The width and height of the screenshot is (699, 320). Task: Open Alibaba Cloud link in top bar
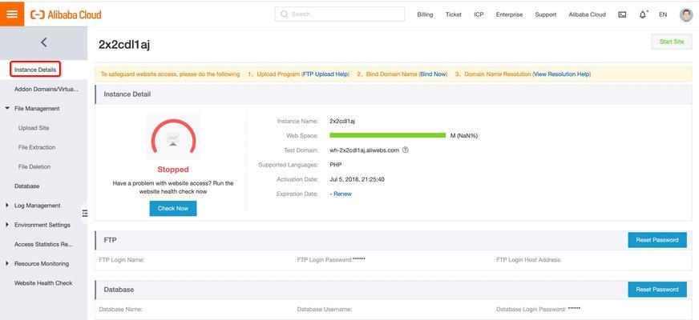587,14
